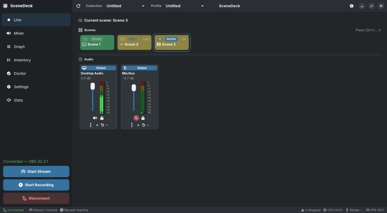This screenshot has height=213, width=387.
Task: Click the Disconnect button
Action: [x=36, y=198]
